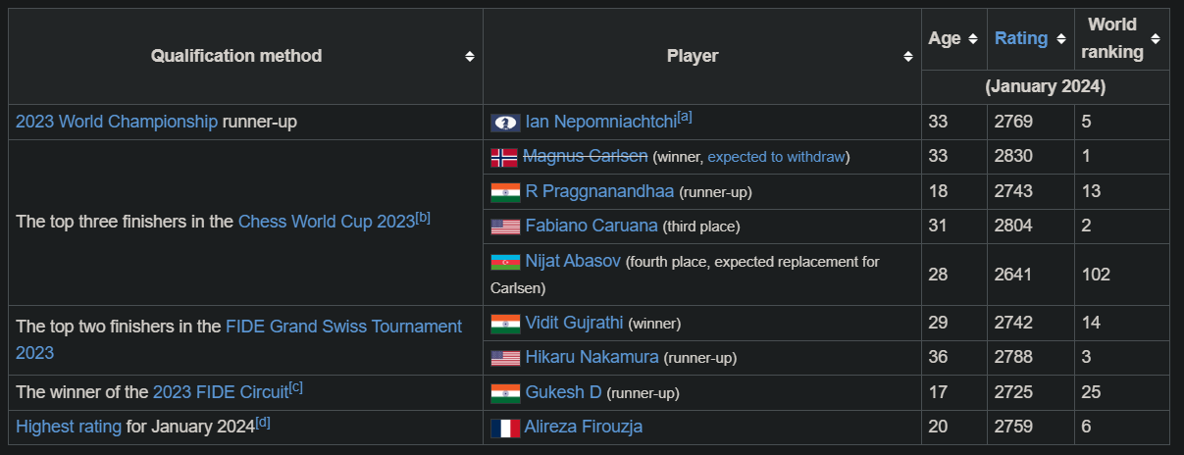Sort by Age using its sort arrows
The image size is (1184, 455).
pos(973,38)
